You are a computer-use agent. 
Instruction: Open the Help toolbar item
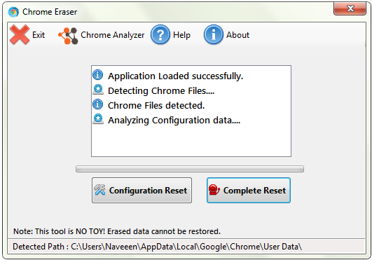tap(170, 35)
